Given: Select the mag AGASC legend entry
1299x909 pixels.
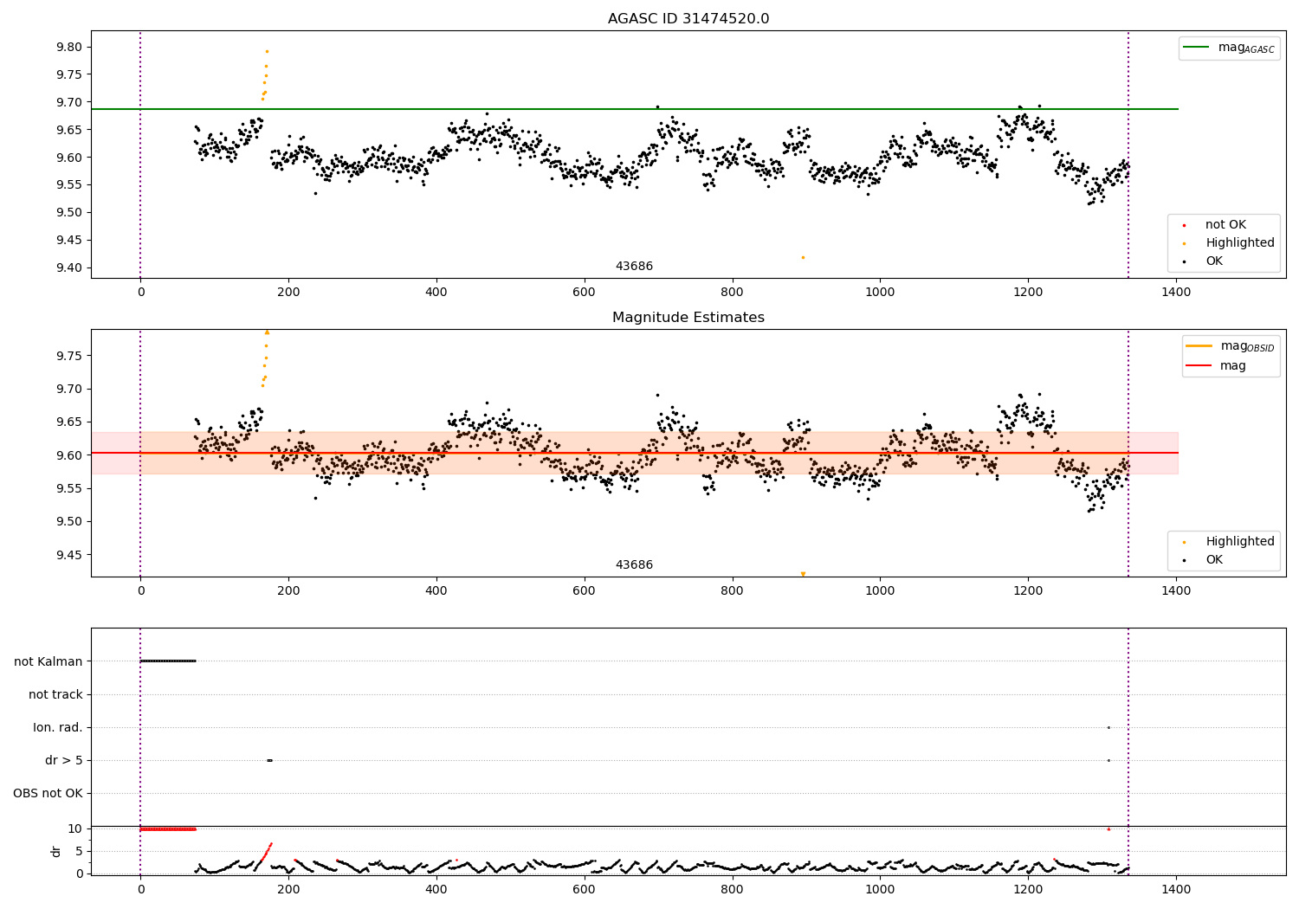Looking at the screenshot, I should click(1229, 48).
